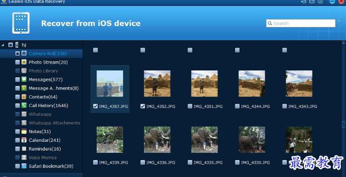346x177 pixels.
Task: Open the Messages(577) category
Action: [46, 80]
